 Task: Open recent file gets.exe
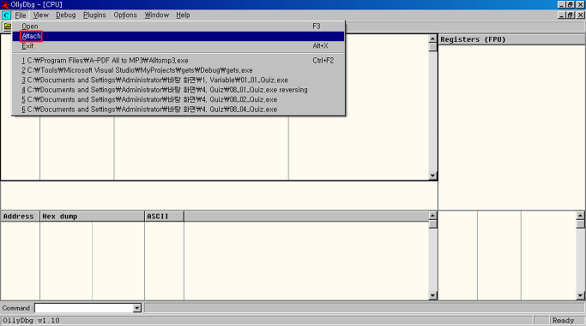[x=178, y=70]
